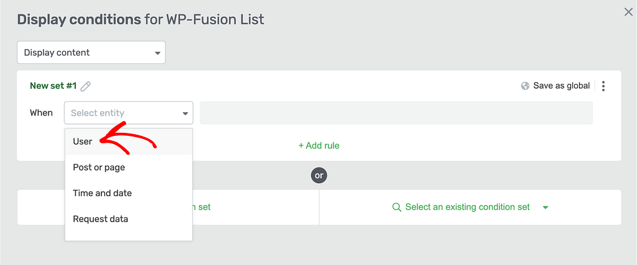Click the dark 'or' badge

[319, 176]
